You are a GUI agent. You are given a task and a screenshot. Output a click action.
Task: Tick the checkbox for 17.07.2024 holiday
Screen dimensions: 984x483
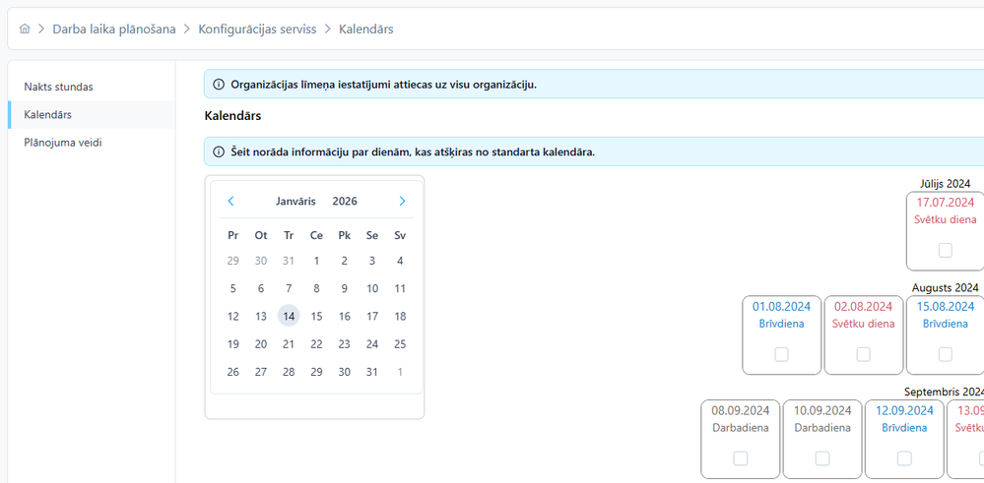(x=945, y=251)
